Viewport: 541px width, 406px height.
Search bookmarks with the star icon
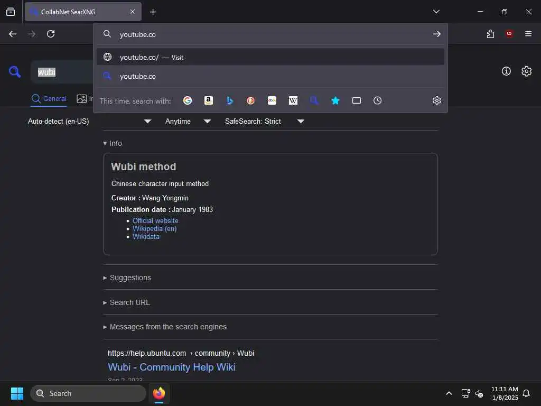(x=335, y=100)
